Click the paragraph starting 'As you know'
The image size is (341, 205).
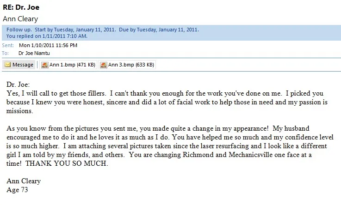170,146
